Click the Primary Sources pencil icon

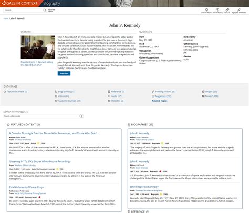(x=153, y=92)
